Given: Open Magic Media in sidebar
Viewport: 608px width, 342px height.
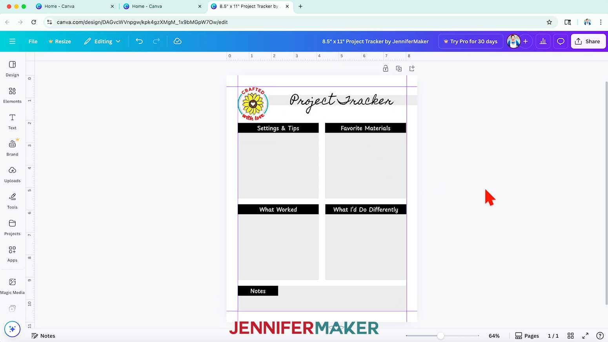Looking at the screenshot, I should 12,286.
